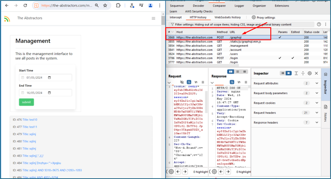The width and height of the screenshot is (331, 179).
Task: Go to previous match in Response search
Action: pyautogui.click(x=221, y=172)
